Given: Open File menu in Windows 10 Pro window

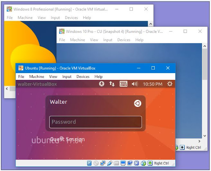Looking at the screenshot, I should [x=62, y=40].
